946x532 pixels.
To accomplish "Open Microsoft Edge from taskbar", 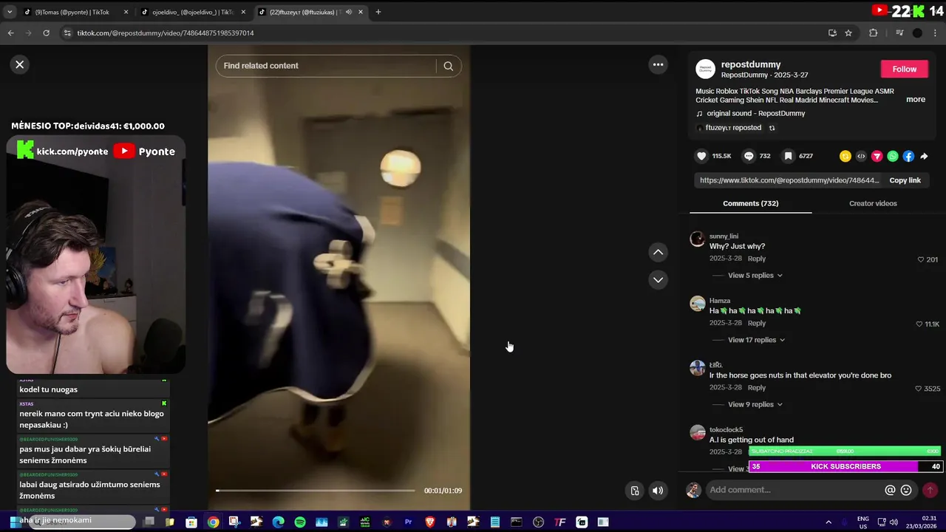I will point(278,522).
